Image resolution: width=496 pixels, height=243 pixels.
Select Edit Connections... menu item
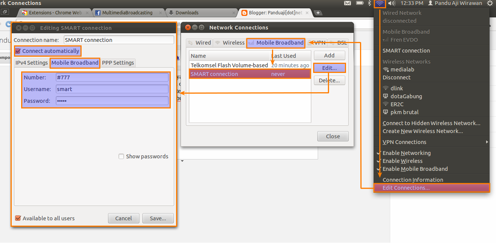tap(431, 188)
